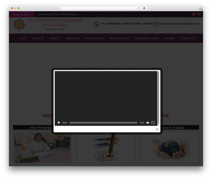The image size is (212, 179).
Task: Play the video in the popup
Action: click(59, 123)
